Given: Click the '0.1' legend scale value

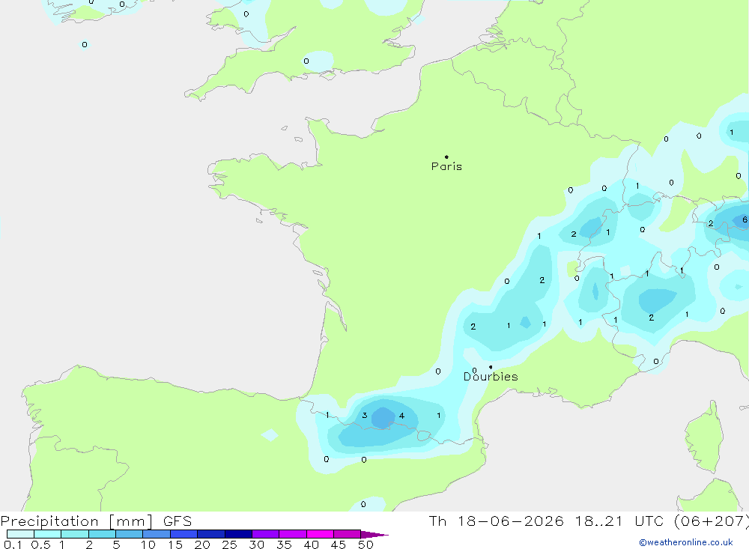Looking at the screenshot, I should click(13, 545).
